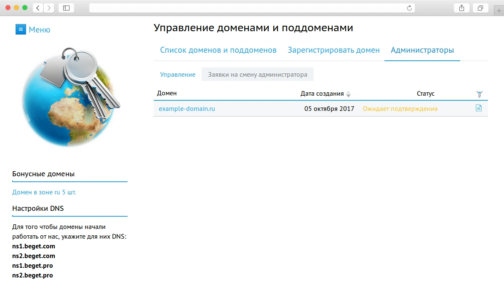Click the filter funnel icon in the table header

tap(479, 94)
